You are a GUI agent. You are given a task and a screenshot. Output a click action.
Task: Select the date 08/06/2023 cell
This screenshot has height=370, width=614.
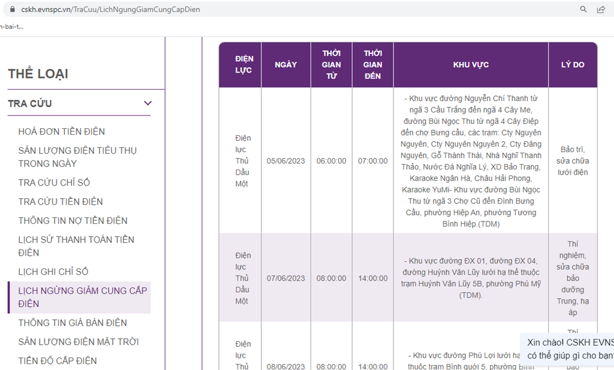(286, 366)
